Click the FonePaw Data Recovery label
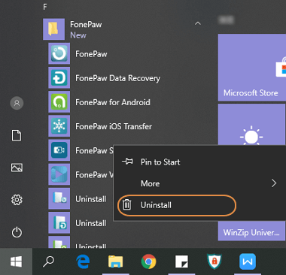The height and width of the screenshot is (275, 286). (118, 78)
